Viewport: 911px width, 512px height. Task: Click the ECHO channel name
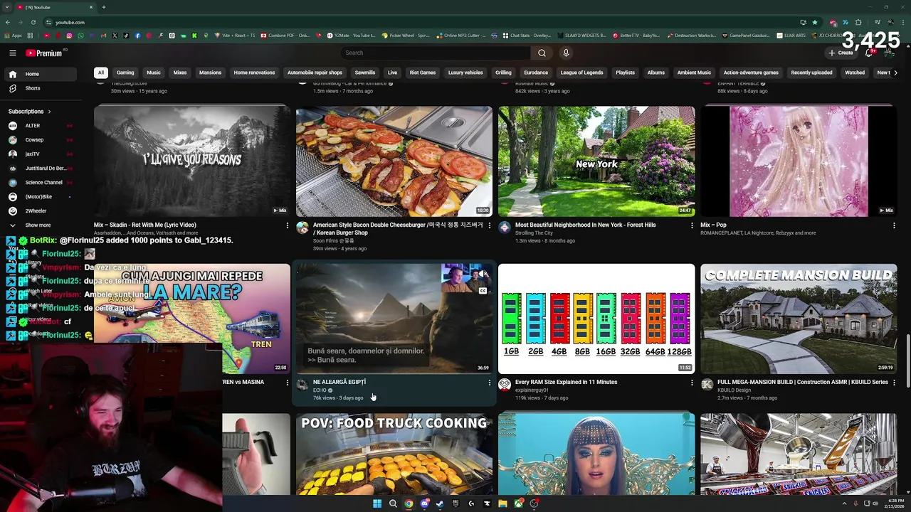click(x=320, y=390)
